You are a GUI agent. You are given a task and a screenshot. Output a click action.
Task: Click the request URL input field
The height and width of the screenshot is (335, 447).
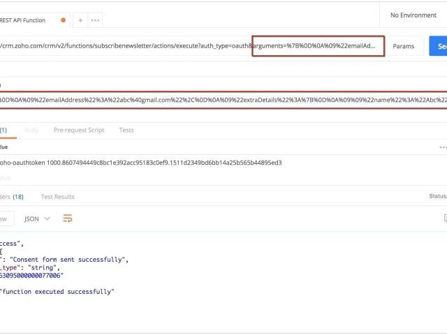[x=126, y=47]
